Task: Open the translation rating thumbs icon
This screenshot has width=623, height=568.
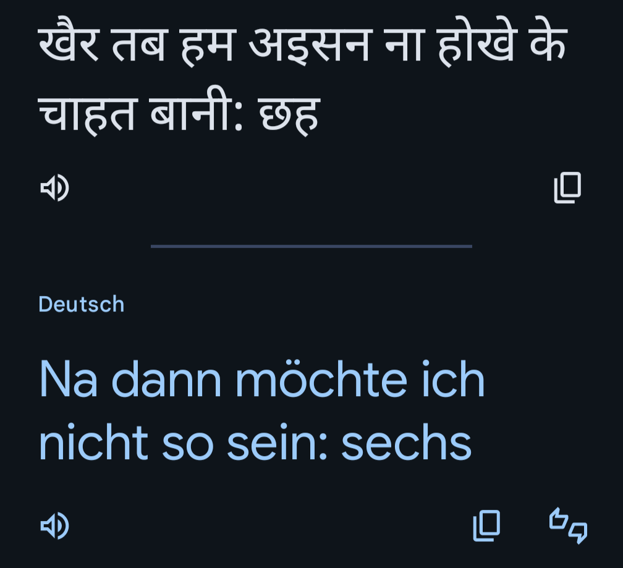Action: click(x=568, y=526)
